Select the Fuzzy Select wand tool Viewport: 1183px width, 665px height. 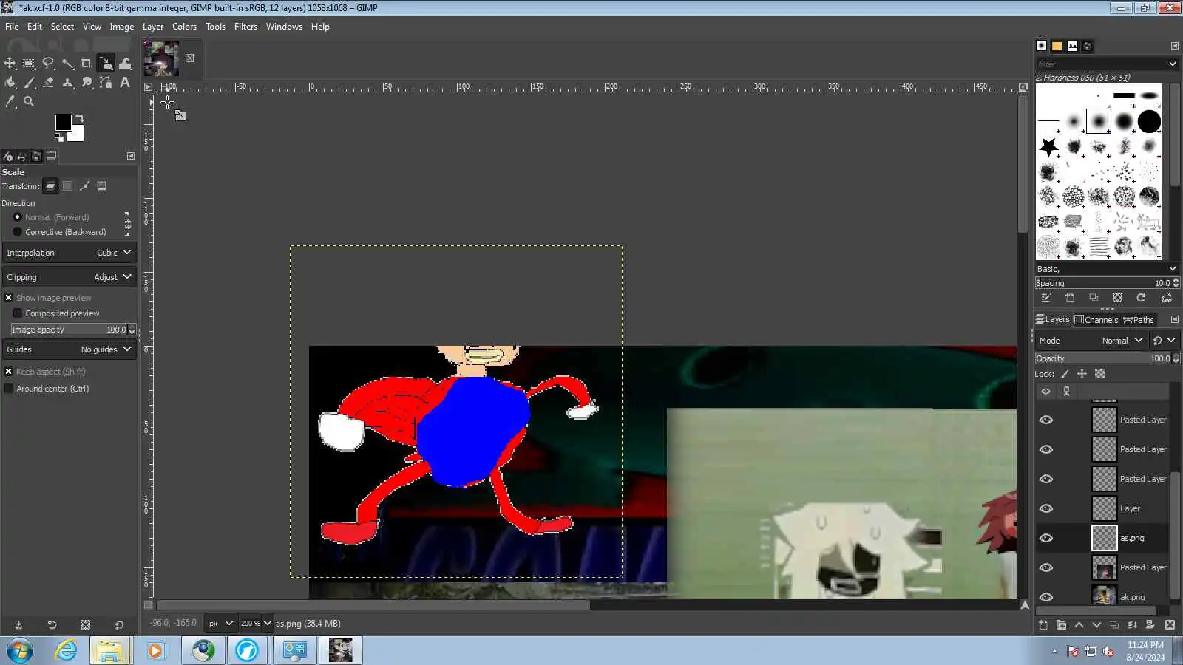coord(67,64)
